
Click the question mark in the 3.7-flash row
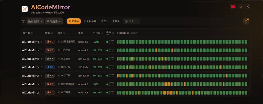point(59,67)
